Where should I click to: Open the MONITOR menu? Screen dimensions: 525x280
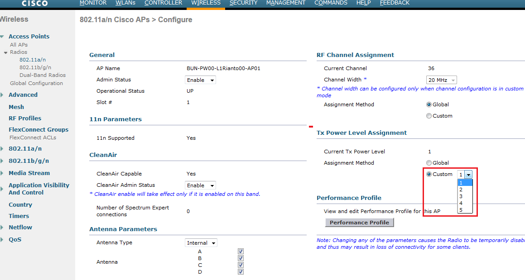point(93,3)
